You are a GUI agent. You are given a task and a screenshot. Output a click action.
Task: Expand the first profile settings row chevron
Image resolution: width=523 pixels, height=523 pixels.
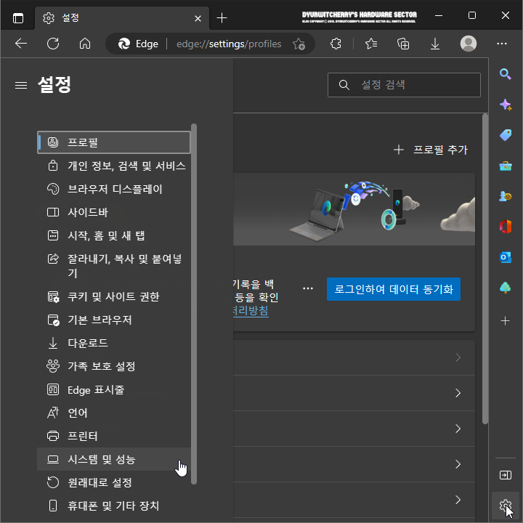pos(458,357)
